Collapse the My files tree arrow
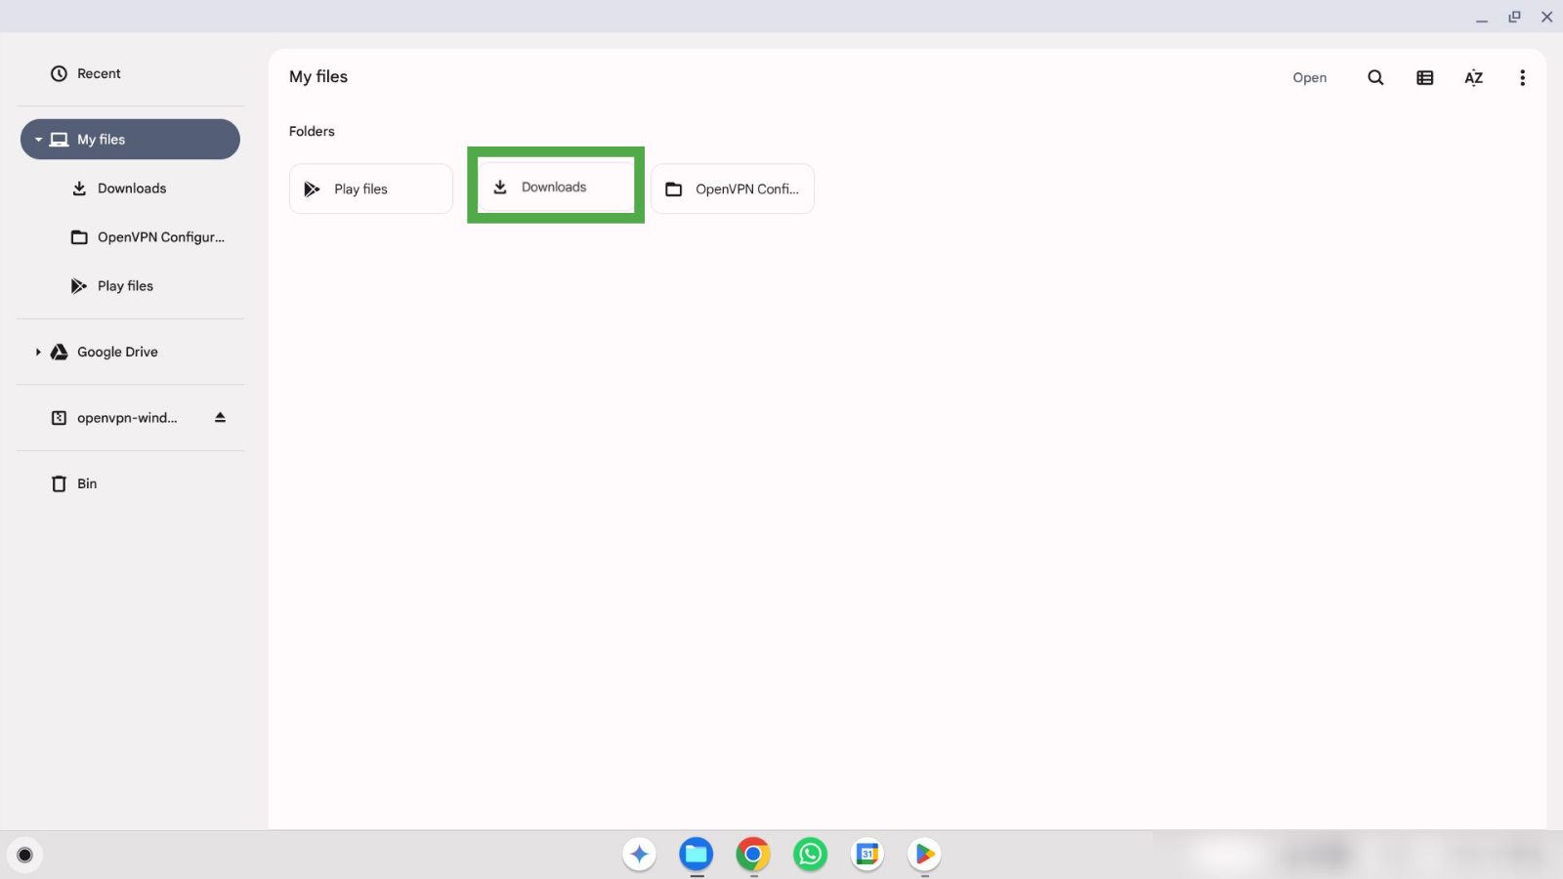Screen dimensions: 1563x879 pyautogui.click(x=38, y=140)
